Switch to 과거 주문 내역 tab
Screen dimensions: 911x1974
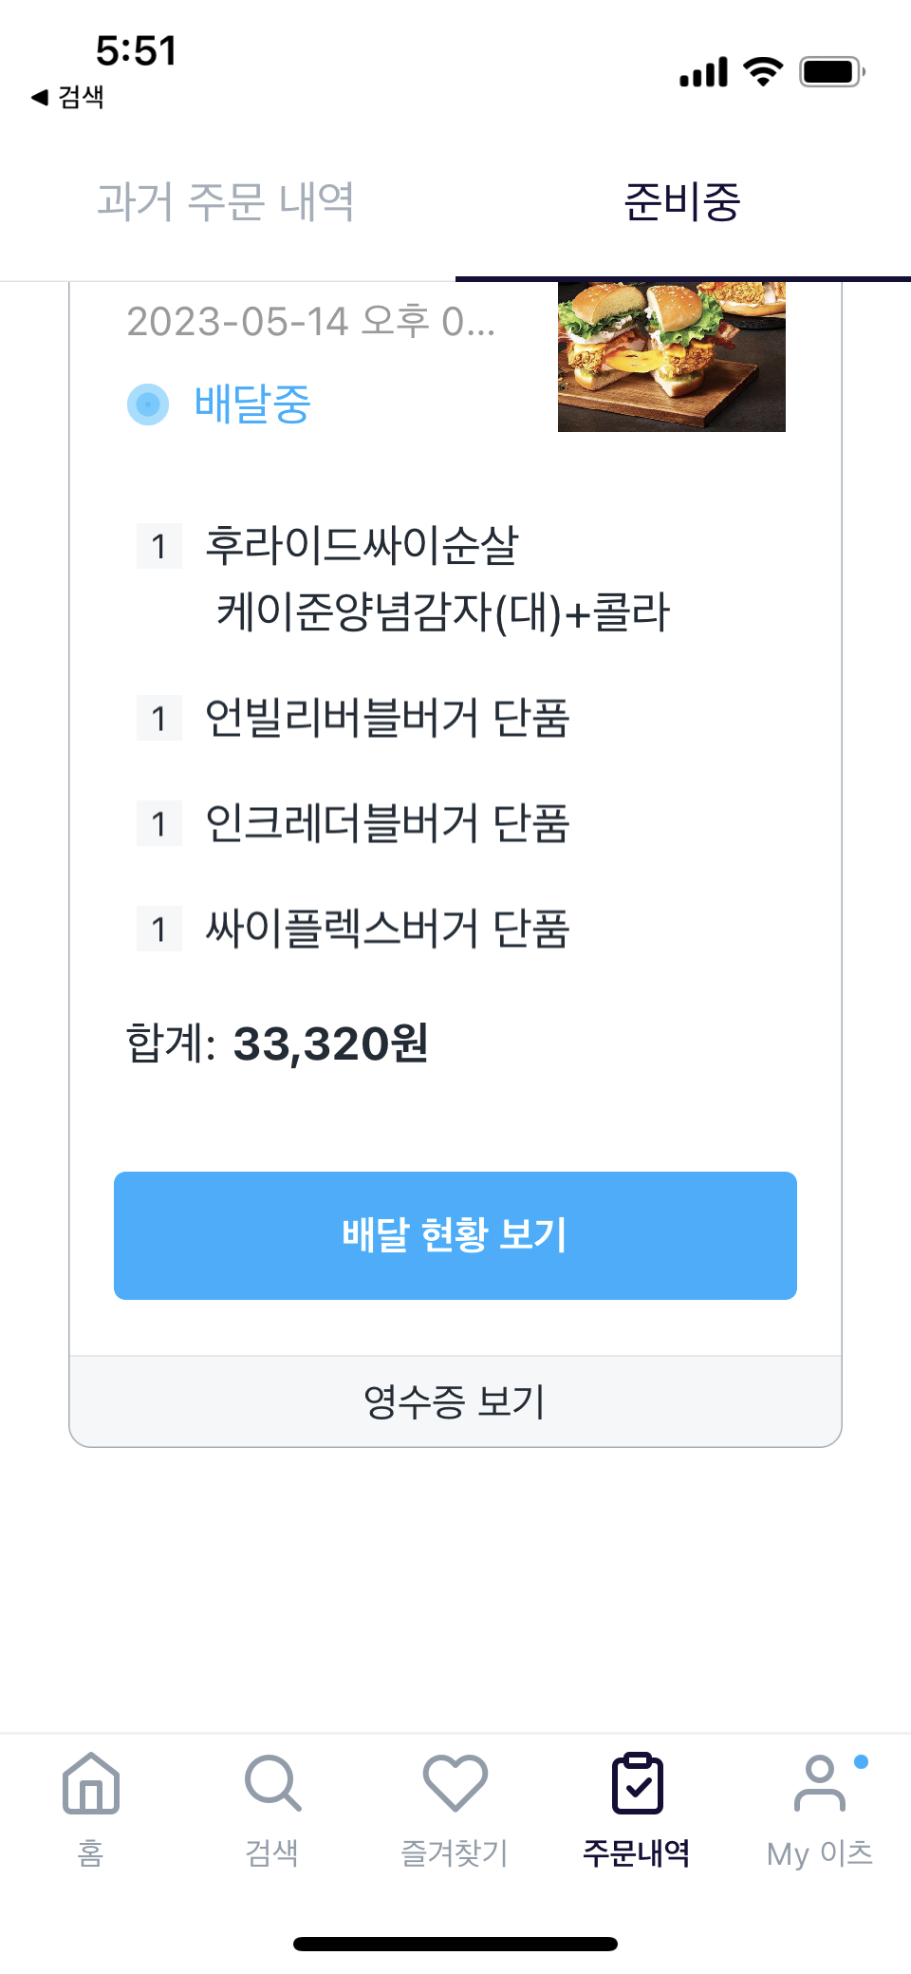pos(226,201)
